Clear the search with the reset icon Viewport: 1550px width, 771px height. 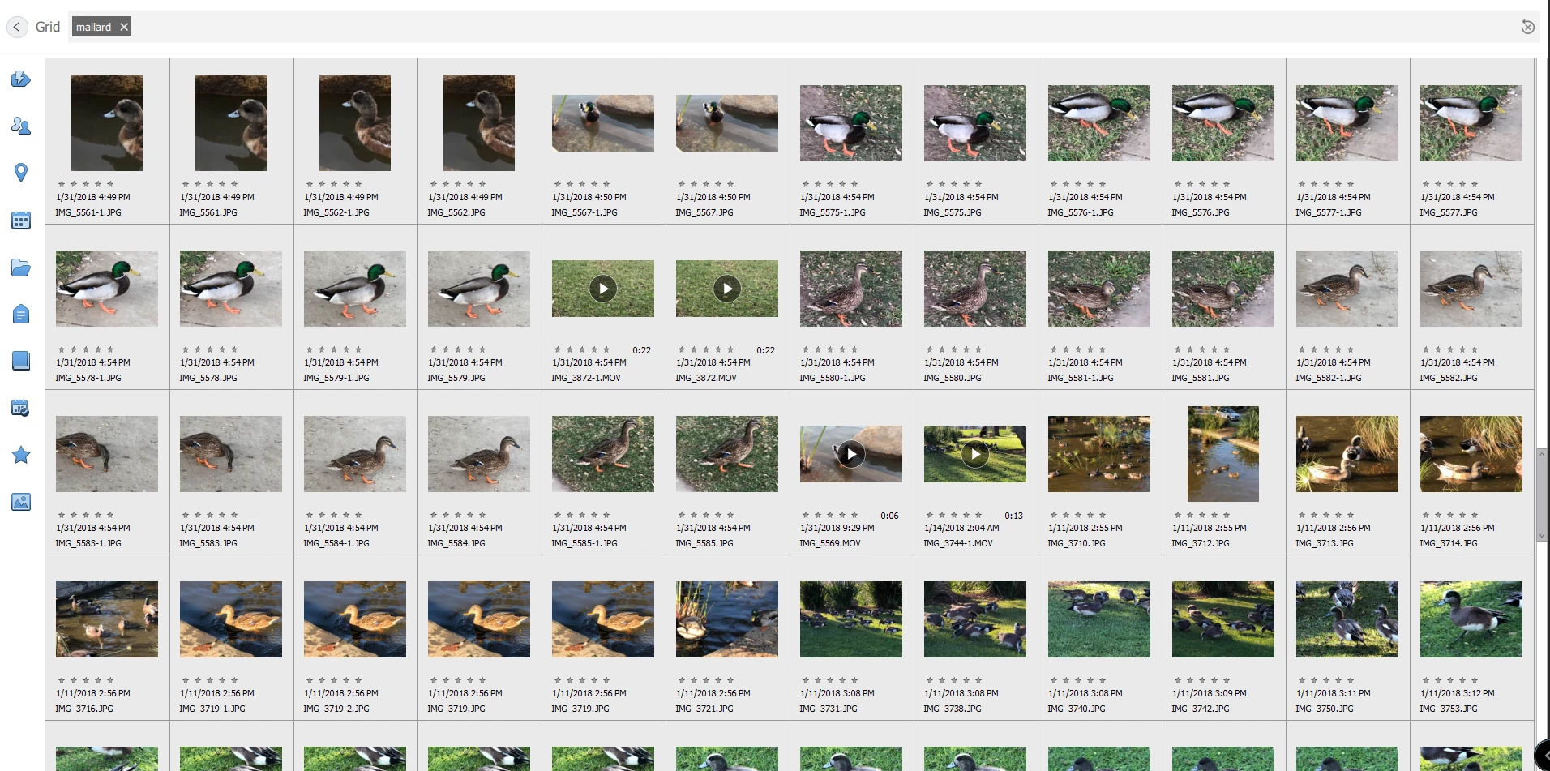click(1527, 27)
